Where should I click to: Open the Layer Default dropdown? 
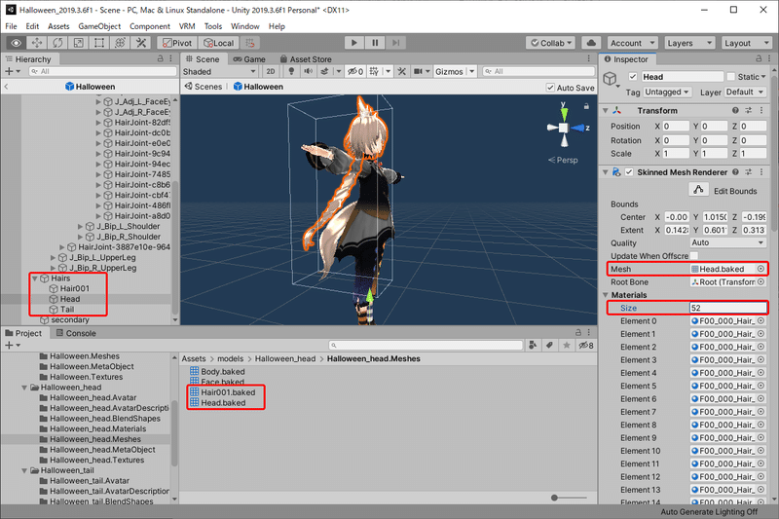pos(745,92)
